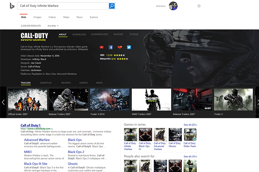Open dropdown arrow beside callofduty.com URL
The height and width of the screenshot is (172, 259).
tap(52, 129)
